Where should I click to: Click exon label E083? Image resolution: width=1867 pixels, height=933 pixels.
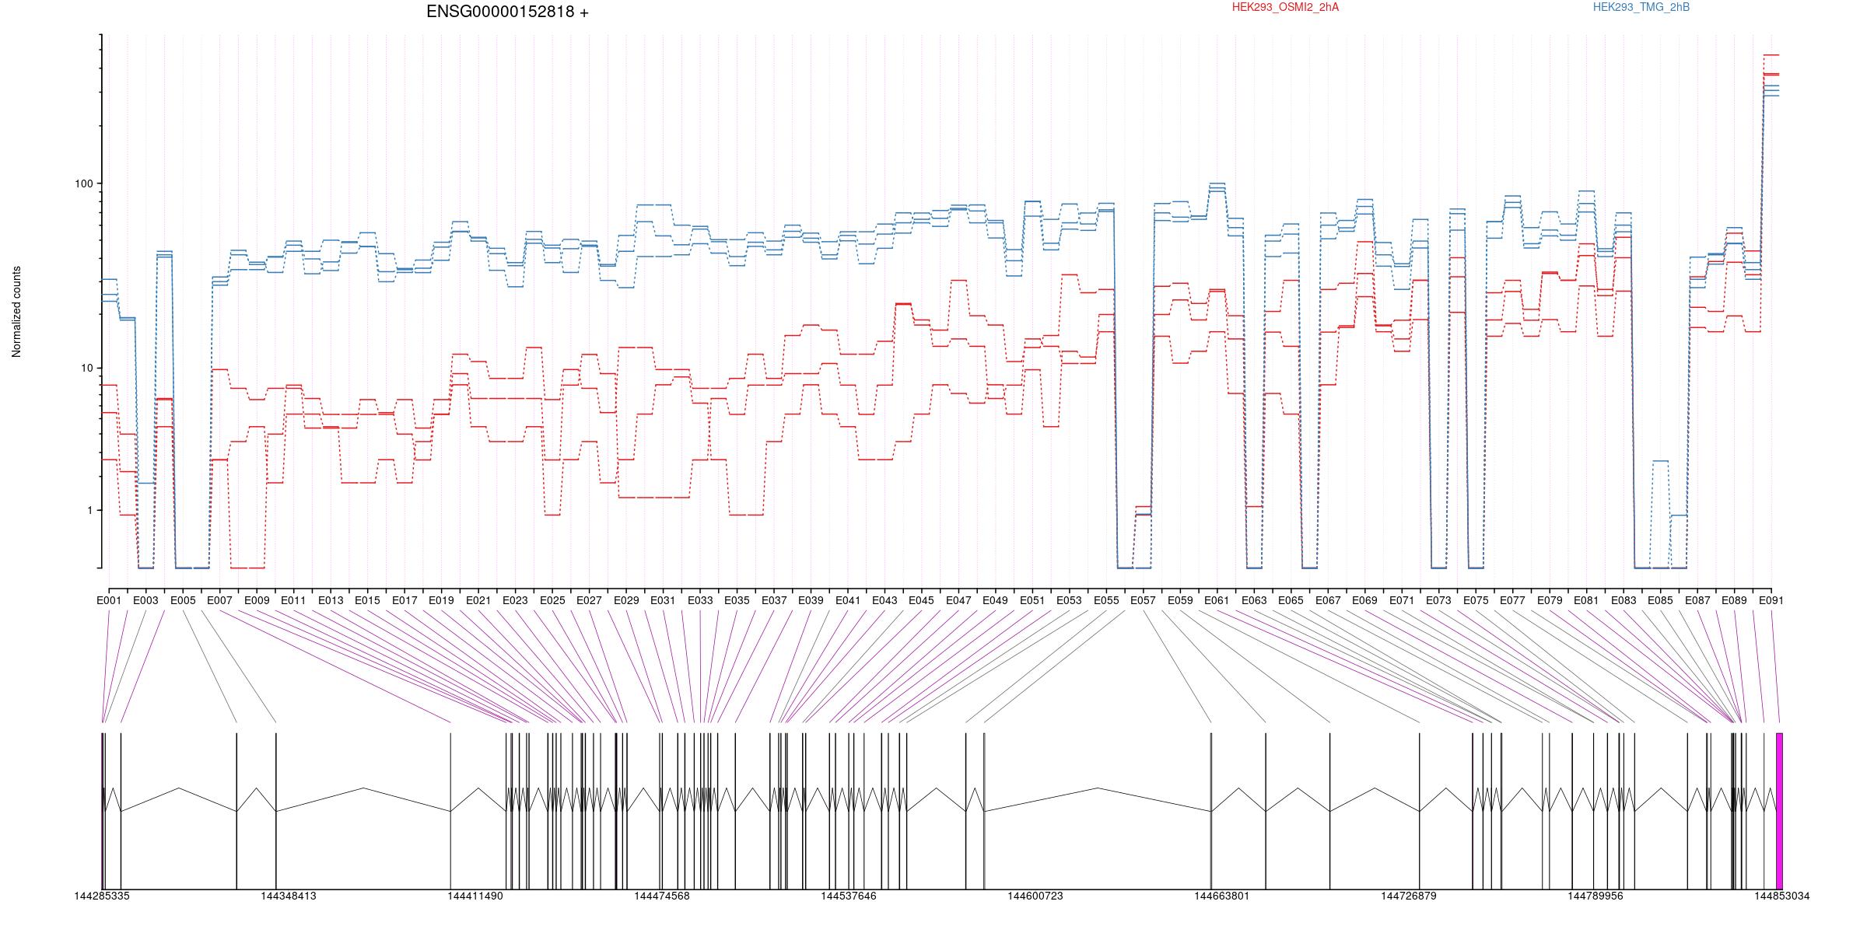click(1624, 600)
